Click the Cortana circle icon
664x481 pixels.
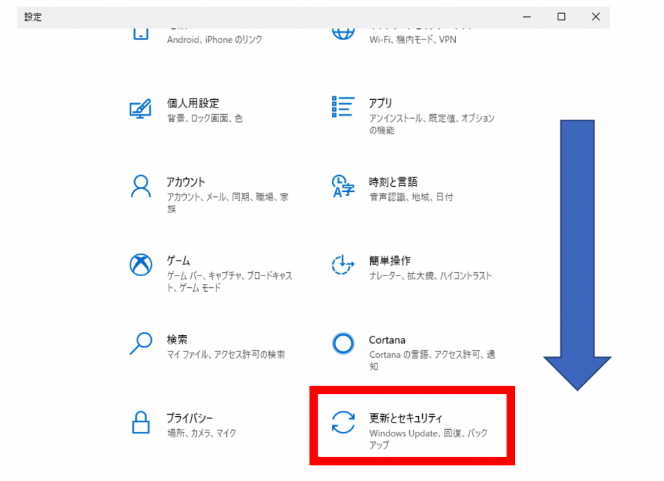[x=342, y=344]
